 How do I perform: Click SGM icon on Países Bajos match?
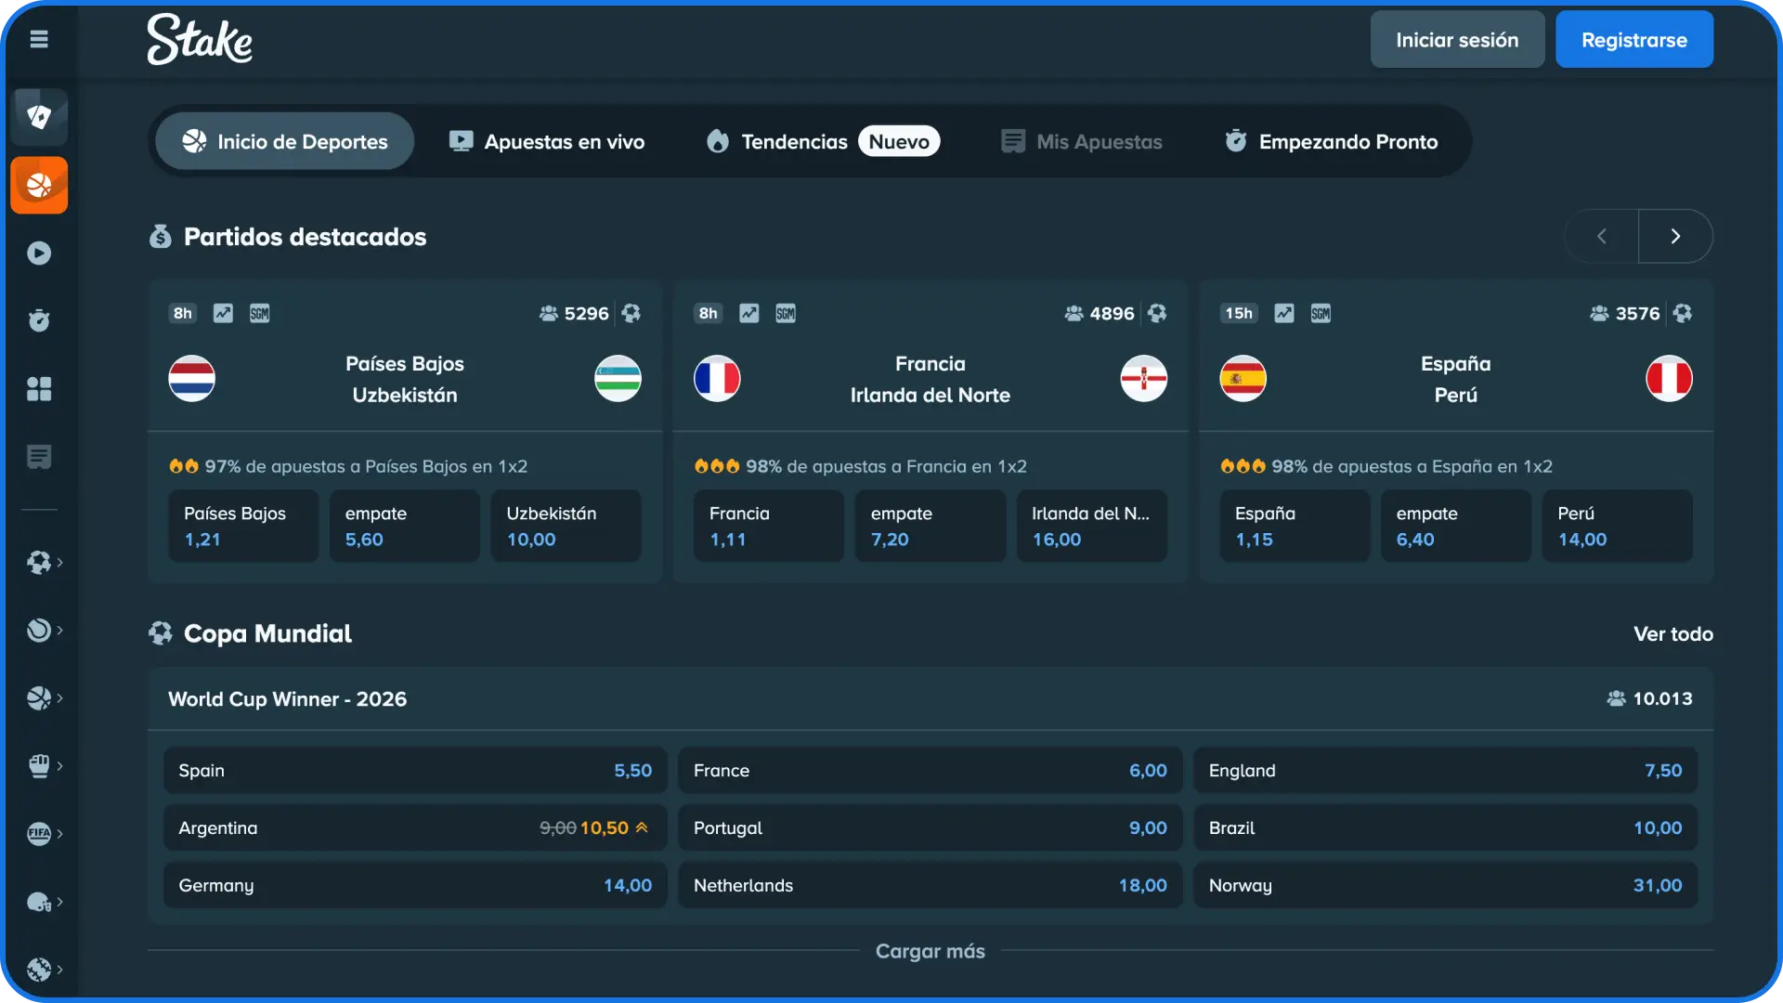[x=259, y=313]
